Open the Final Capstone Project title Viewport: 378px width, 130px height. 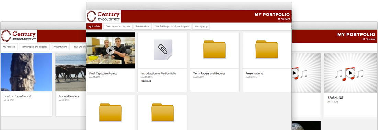[x=103, y=74]
